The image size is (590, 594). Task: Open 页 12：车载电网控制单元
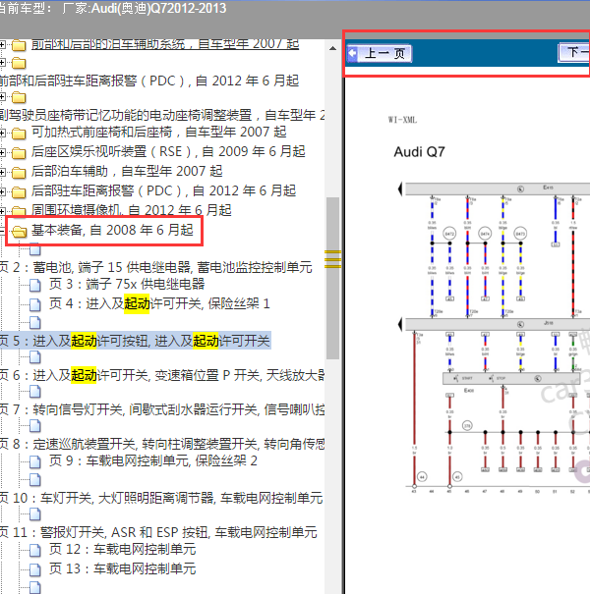(x=122, y=550)
